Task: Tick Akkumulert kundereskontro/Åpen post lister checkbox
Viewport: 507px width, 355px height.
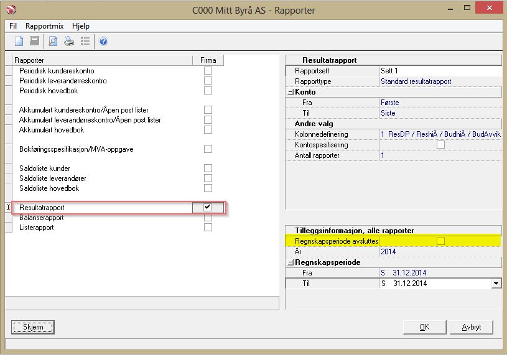Action: tap(208, 110)
